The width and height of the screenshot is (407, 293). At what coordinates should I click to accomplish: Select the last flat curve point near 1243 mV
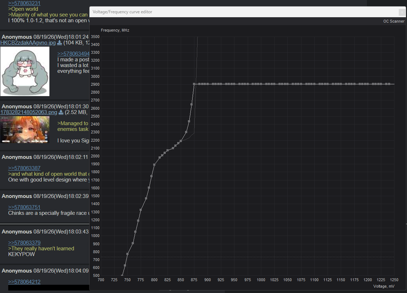pos(389,84)
